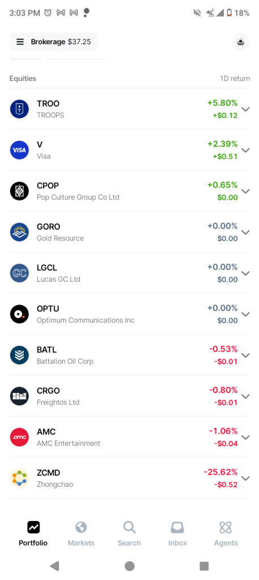This screenshot has width=259, height=580.
Task: Tap the Zhongchao logo icon
Action: coord(19,479)
